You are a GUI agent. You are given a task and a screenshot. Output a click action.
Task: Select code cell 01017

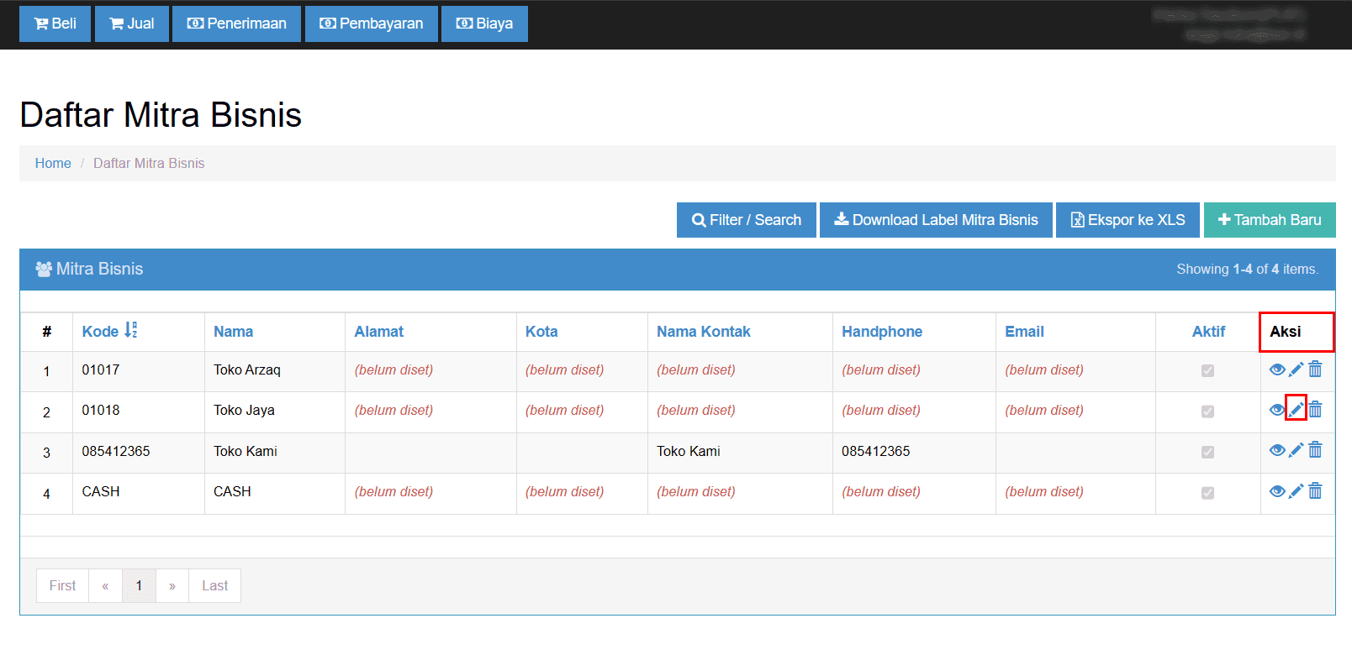pyautogui.click(x=101, y=369)
